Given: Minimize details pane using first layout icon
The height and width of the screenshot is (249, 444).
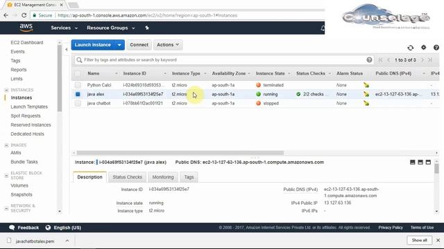Looking at the screenshot, I should (x=412, y=162).
